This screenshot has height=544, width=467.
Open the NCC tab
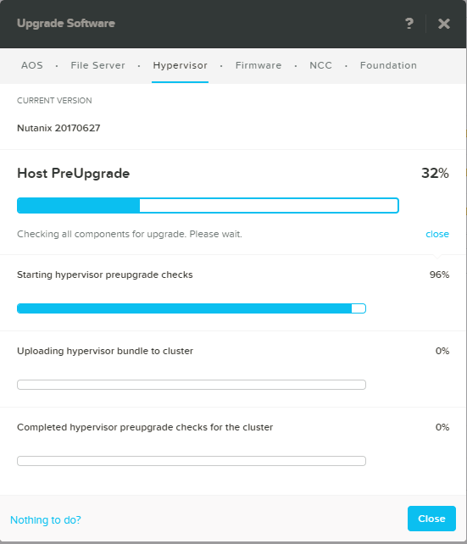[x=320, y=65]
